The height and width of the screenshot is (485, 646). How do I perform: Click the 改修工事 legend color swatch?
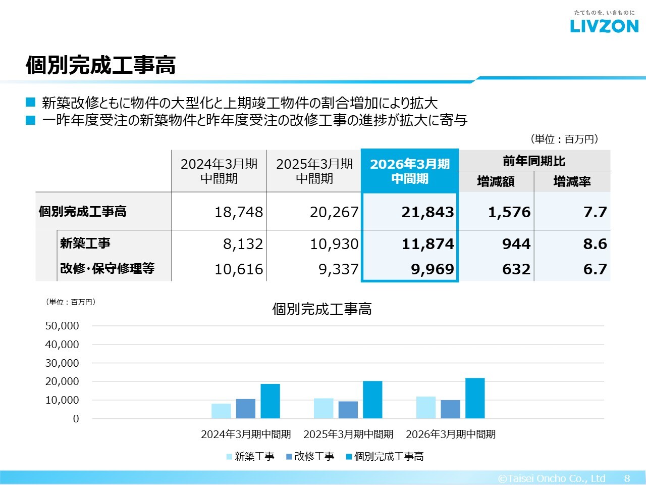pyautogui.click(x=289, y=457)
